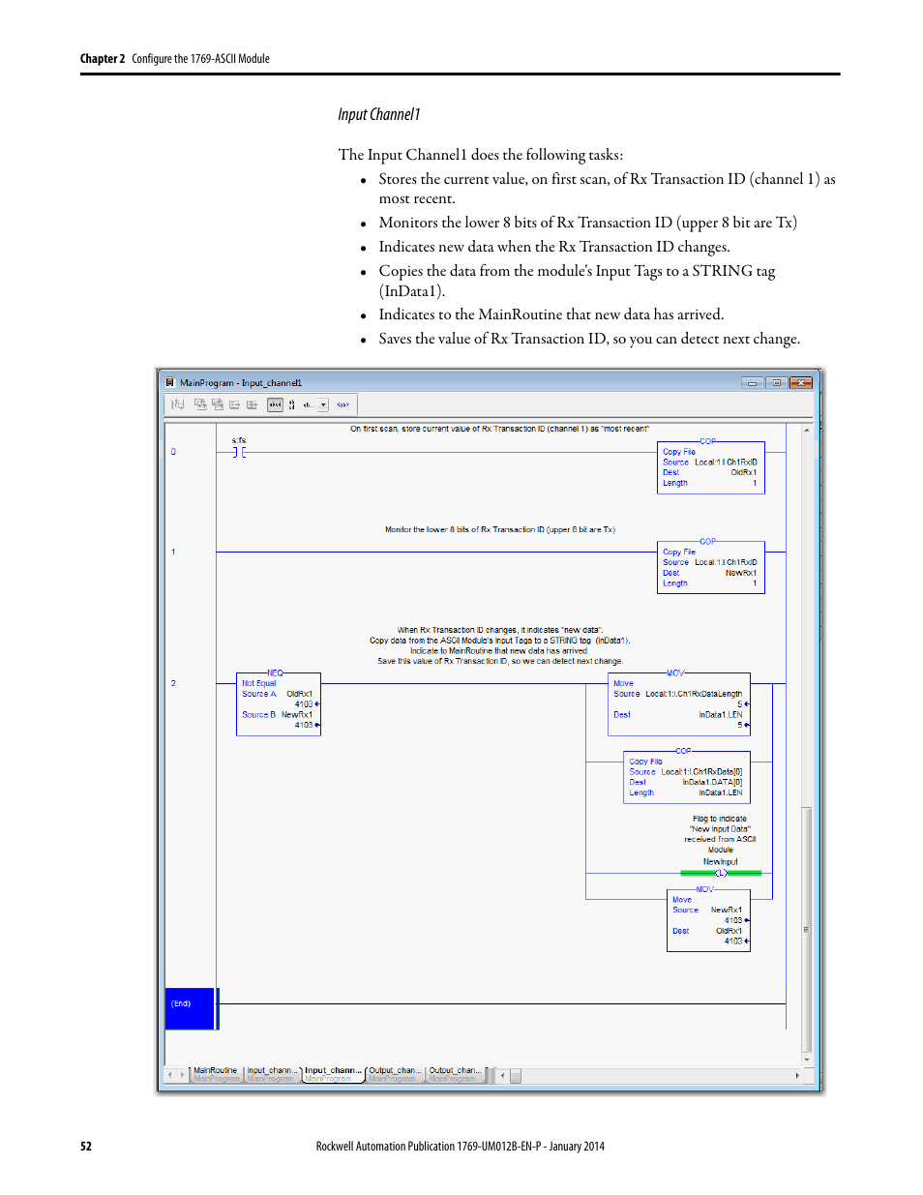Viewport: 923px width, 1195px height.
Task: Select the MOV block moving NewRx1 to OldRx1
Action: 708,920
